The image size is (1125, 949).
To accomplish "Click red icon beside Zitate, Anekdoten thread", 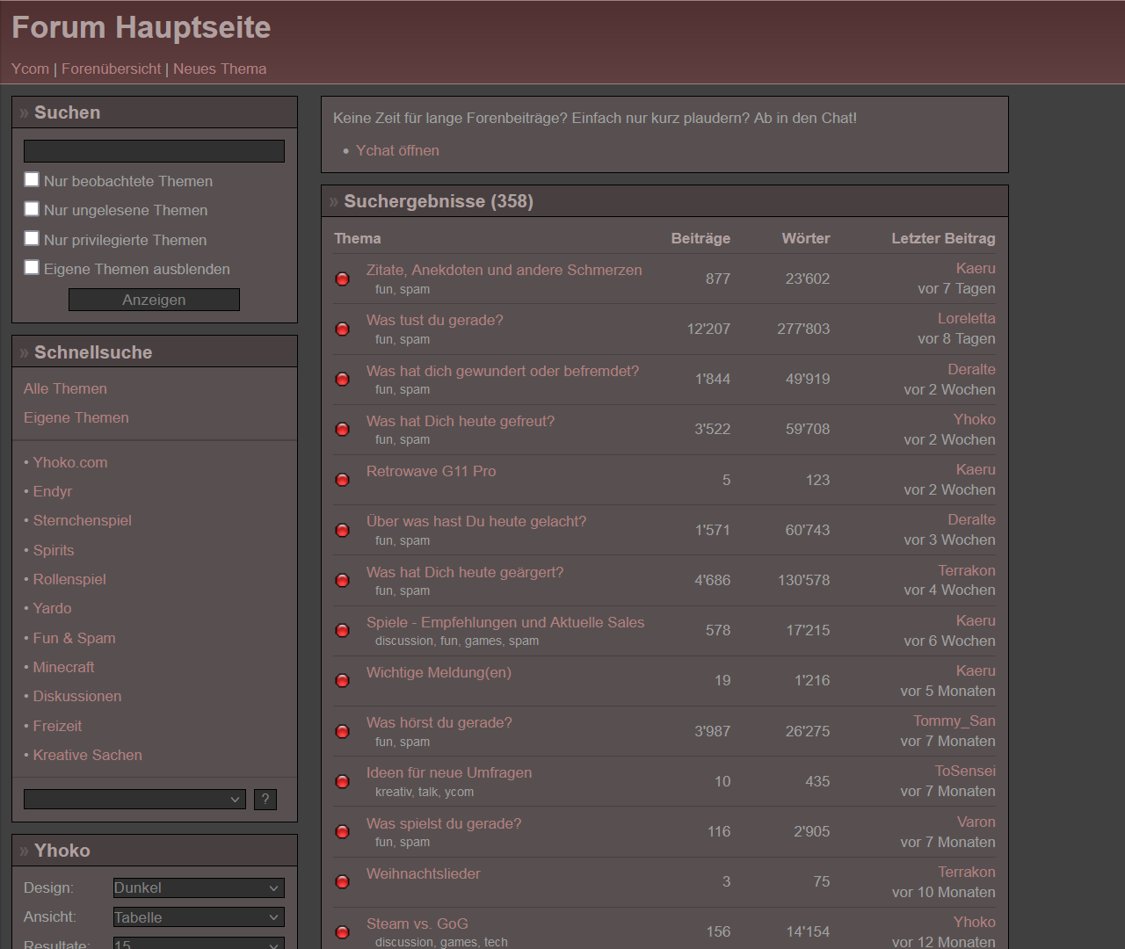I will [343, 279].
